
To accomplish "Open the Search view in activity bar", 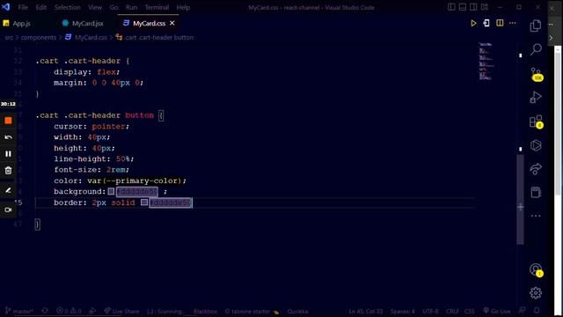I will point(536,49).
